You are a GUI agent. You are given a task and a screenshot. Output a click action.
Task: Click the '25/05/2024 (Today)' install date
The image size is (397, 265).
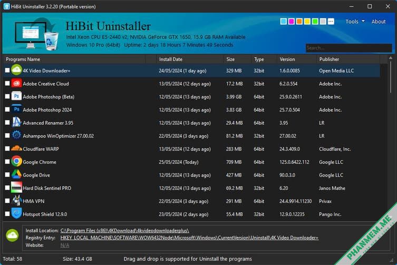pos(179,162)
